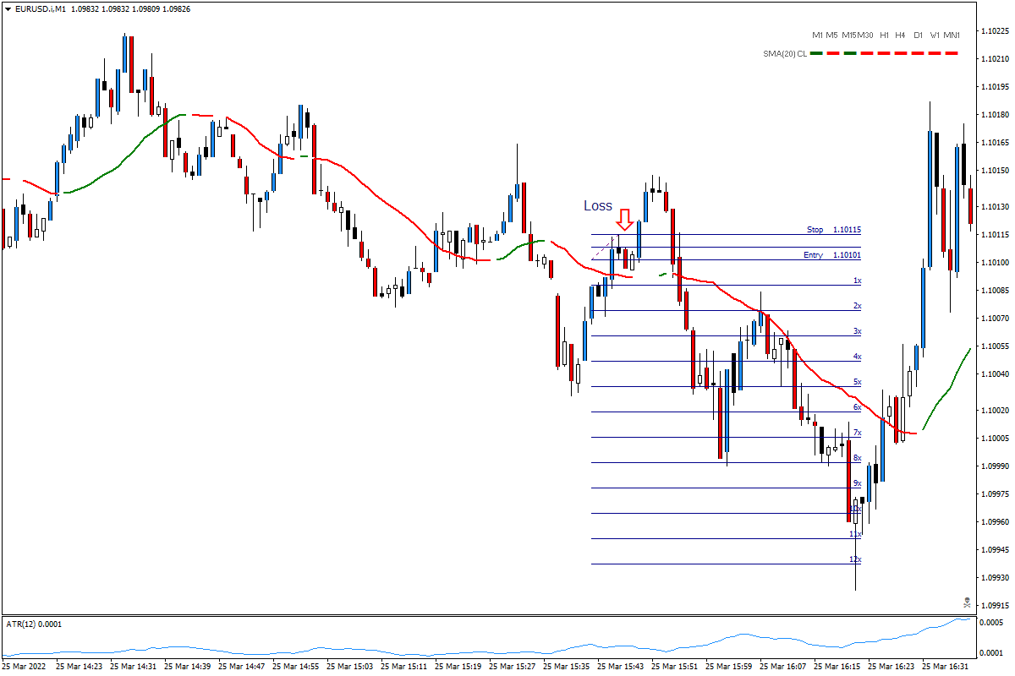Click the red M5 SMA color dash
The image size is (1015, 676).
tap(832, 52)
